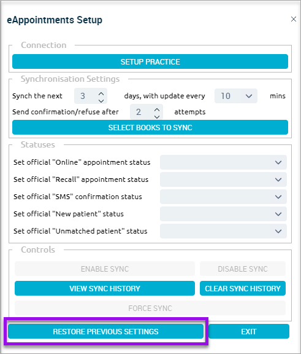Open the "New patient" status dropdown
This screenshot has width=301, height=354.
click(x=223, y=214)
